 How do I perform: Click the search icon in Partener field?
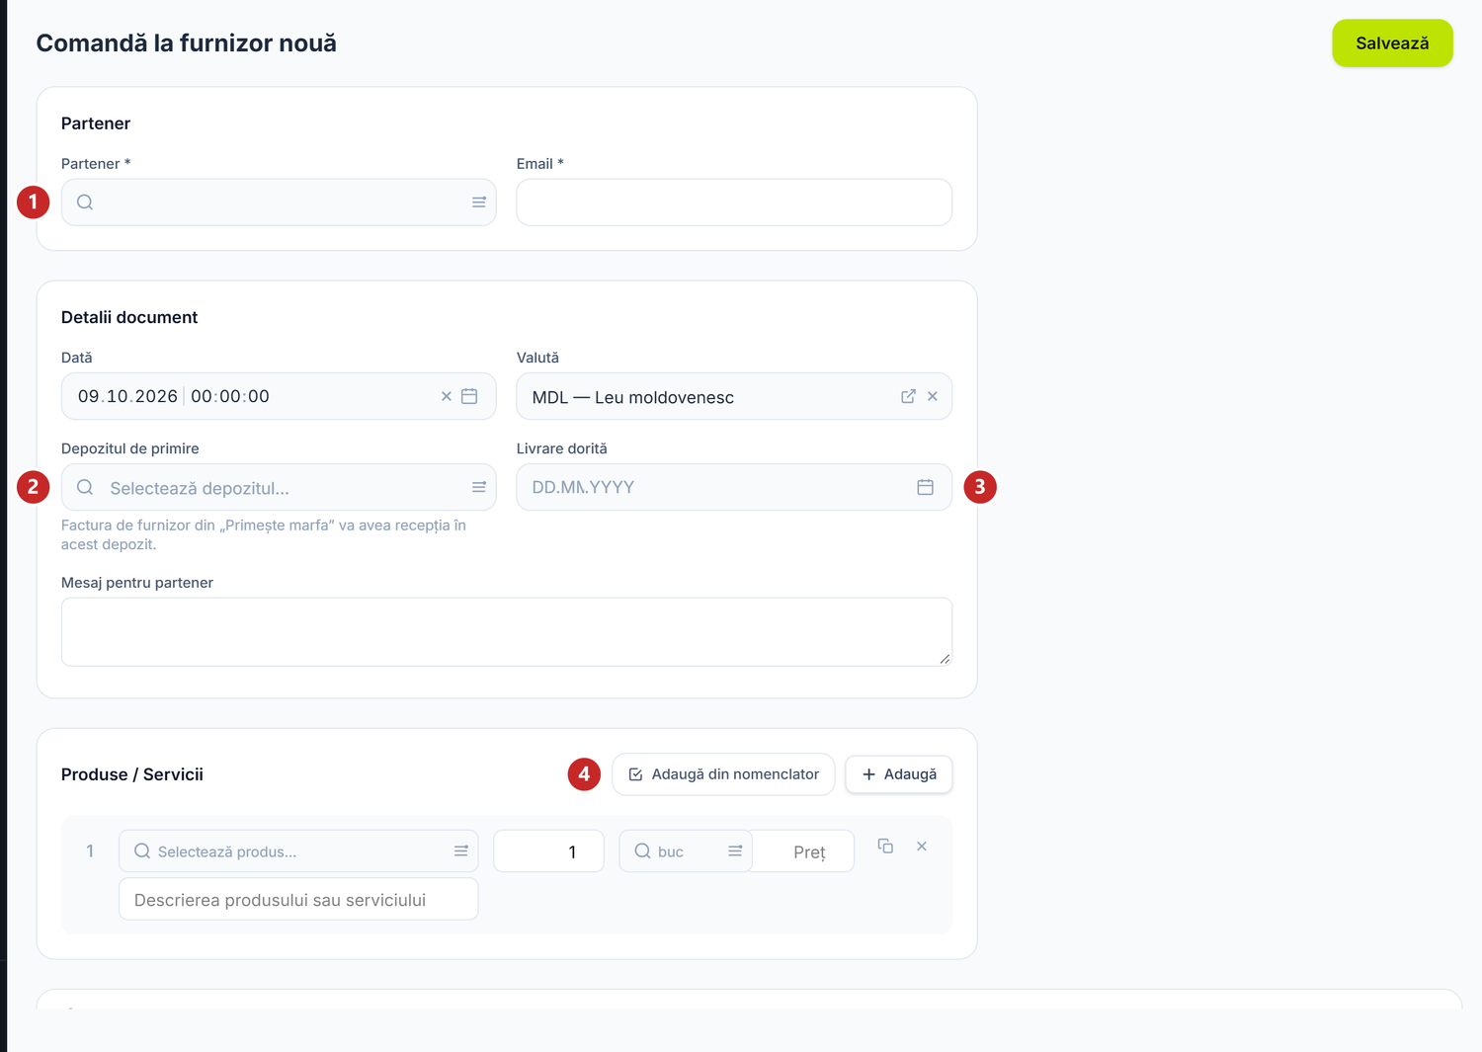tap(85, 202)
